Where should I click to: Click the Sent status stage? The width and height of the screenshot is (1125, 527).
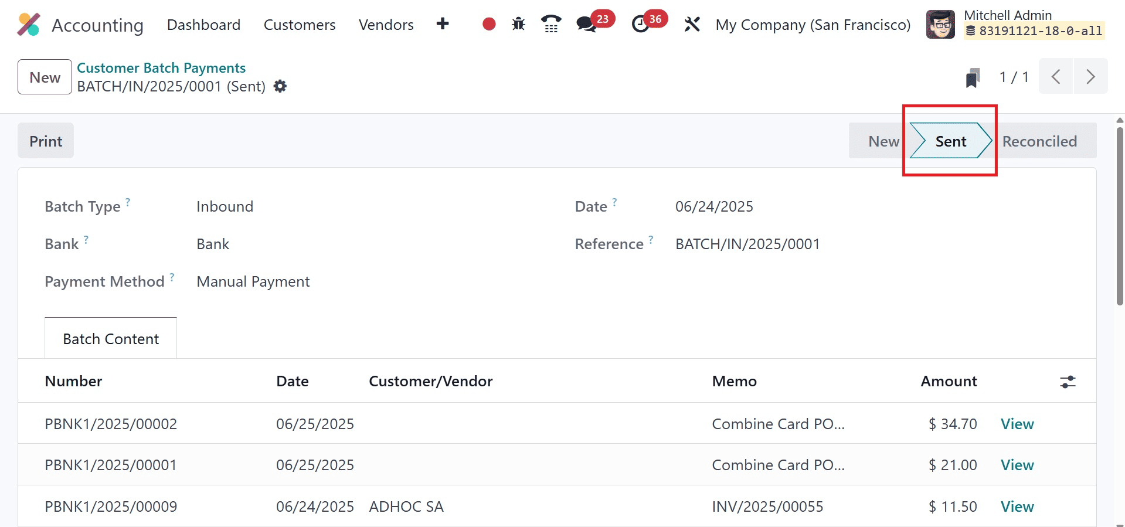click(950, 141)
